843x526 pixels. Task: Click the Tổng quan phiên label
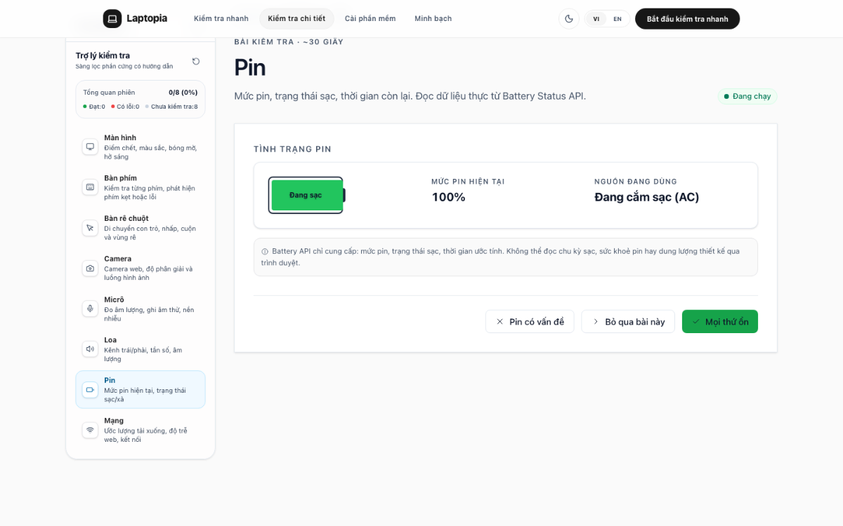point(109,93)
